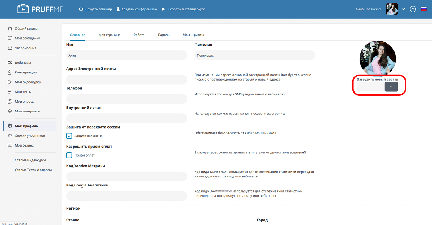
Task: Open the Моя страница tab
Action: tap(110, 35)
